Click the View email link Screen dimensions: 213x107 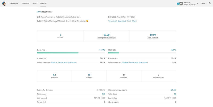(112, 21)
